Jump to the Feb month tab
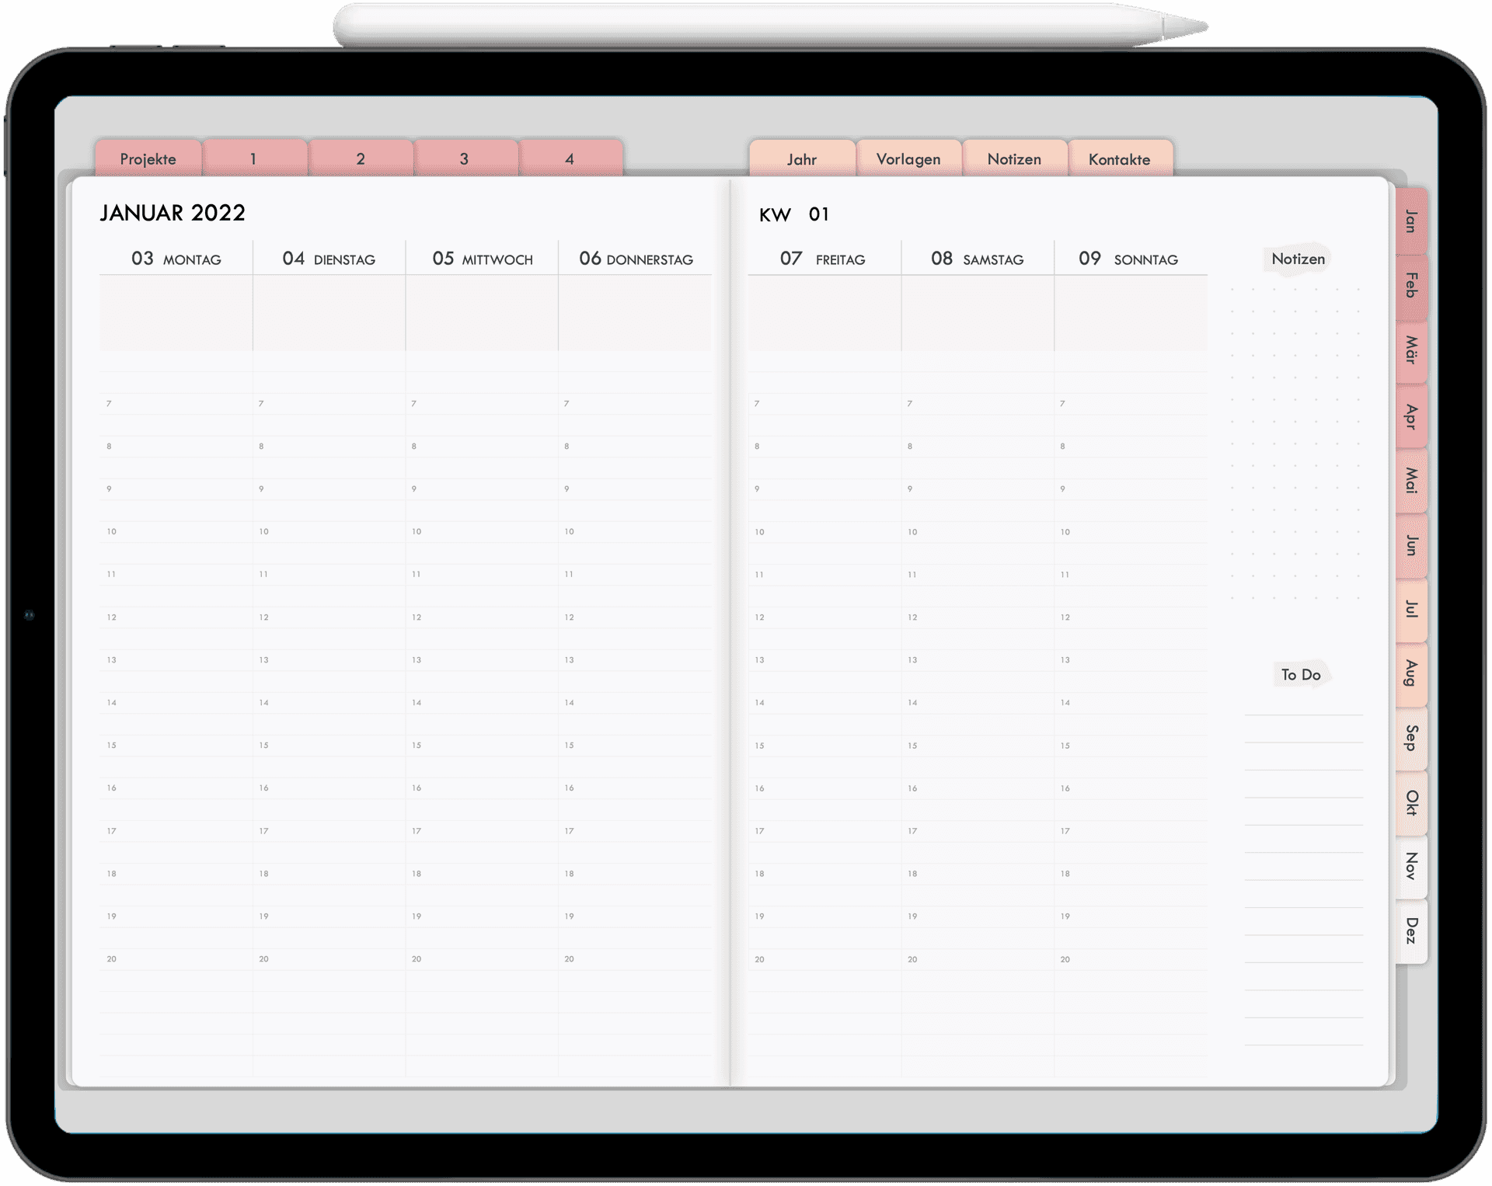This screenshot has height=1186, width=1492. coord(1411,286)
